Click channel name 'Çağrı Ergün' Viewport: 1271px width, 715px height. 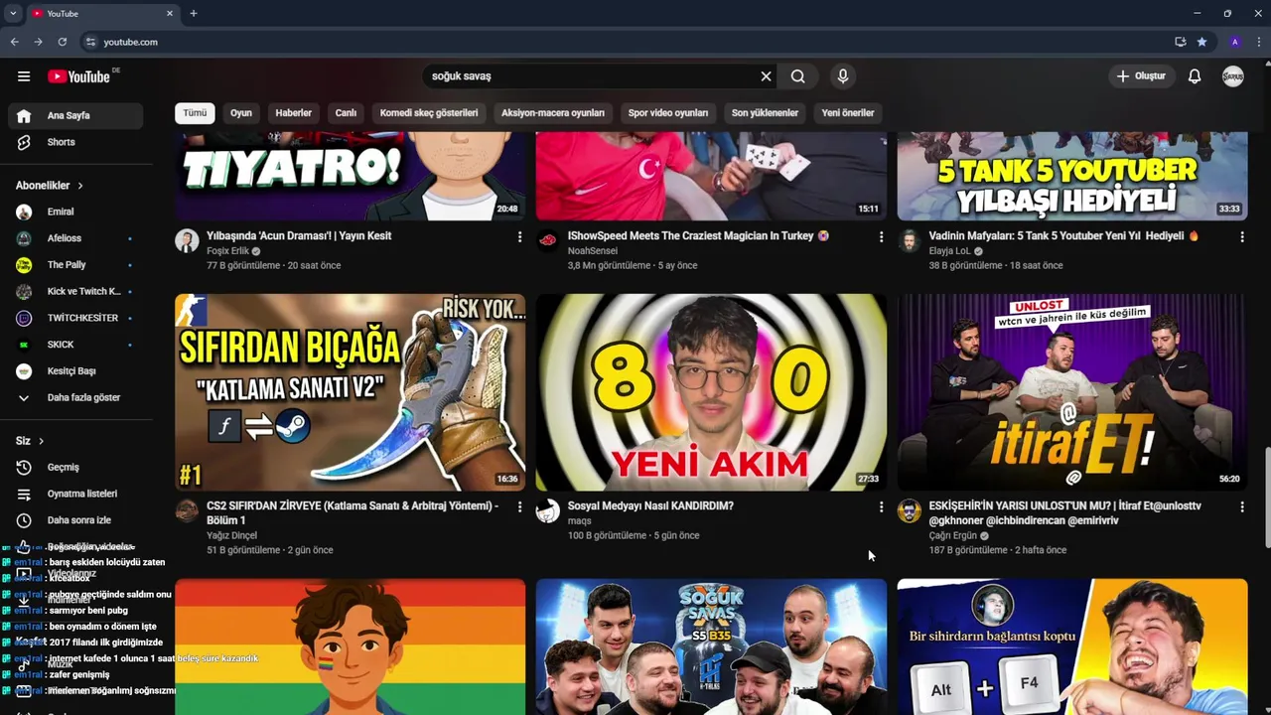953,536
